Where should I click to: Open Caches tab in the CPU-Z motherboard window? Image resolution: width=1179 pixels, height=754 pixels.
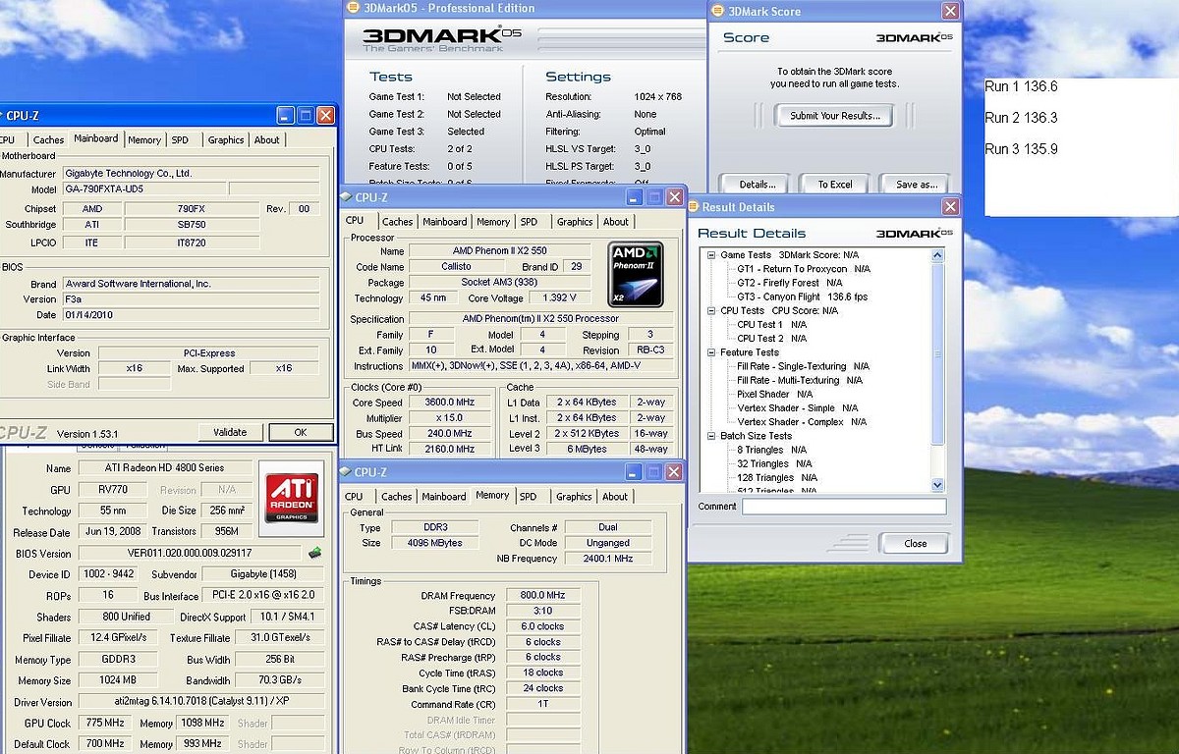tap(48, 140)
